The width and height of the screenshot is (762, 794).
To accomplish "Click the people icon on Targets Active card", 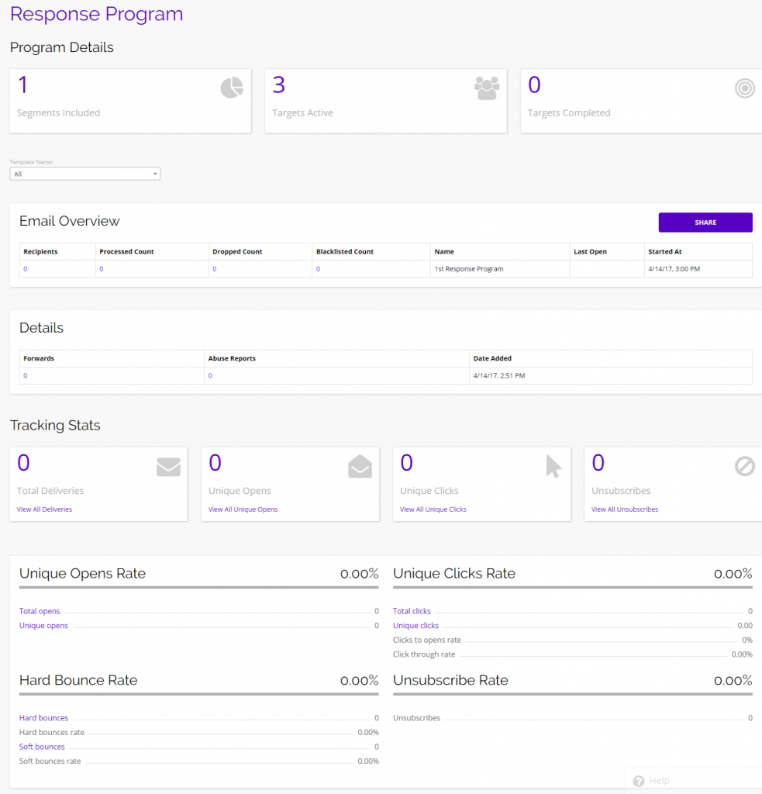I will (x=487, y=88).
